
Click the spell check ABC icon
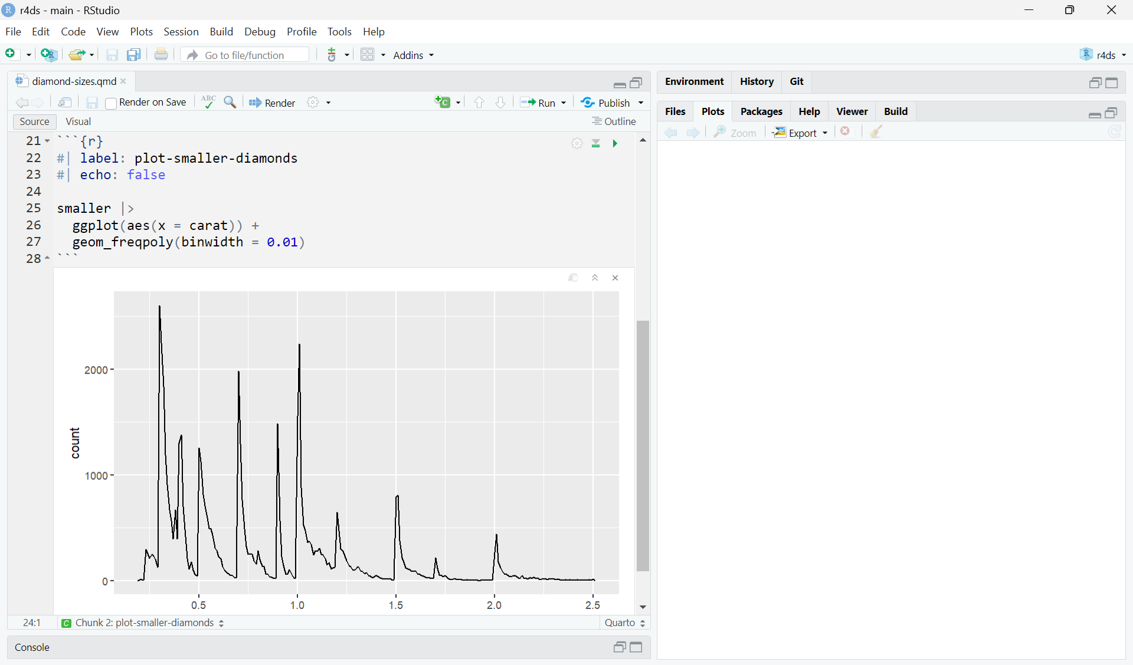(x=208, y=102)
